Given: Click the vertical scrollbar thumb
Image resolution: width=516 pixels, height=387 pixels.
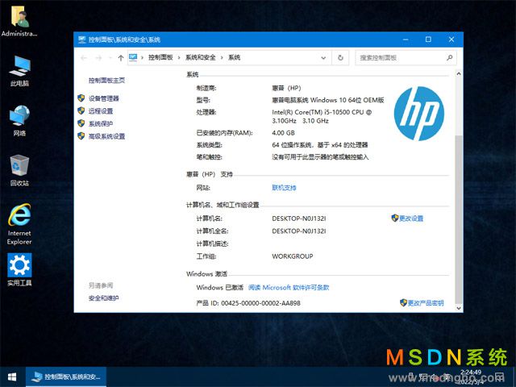Looking at the screenshot, I should tap(459, 218).
